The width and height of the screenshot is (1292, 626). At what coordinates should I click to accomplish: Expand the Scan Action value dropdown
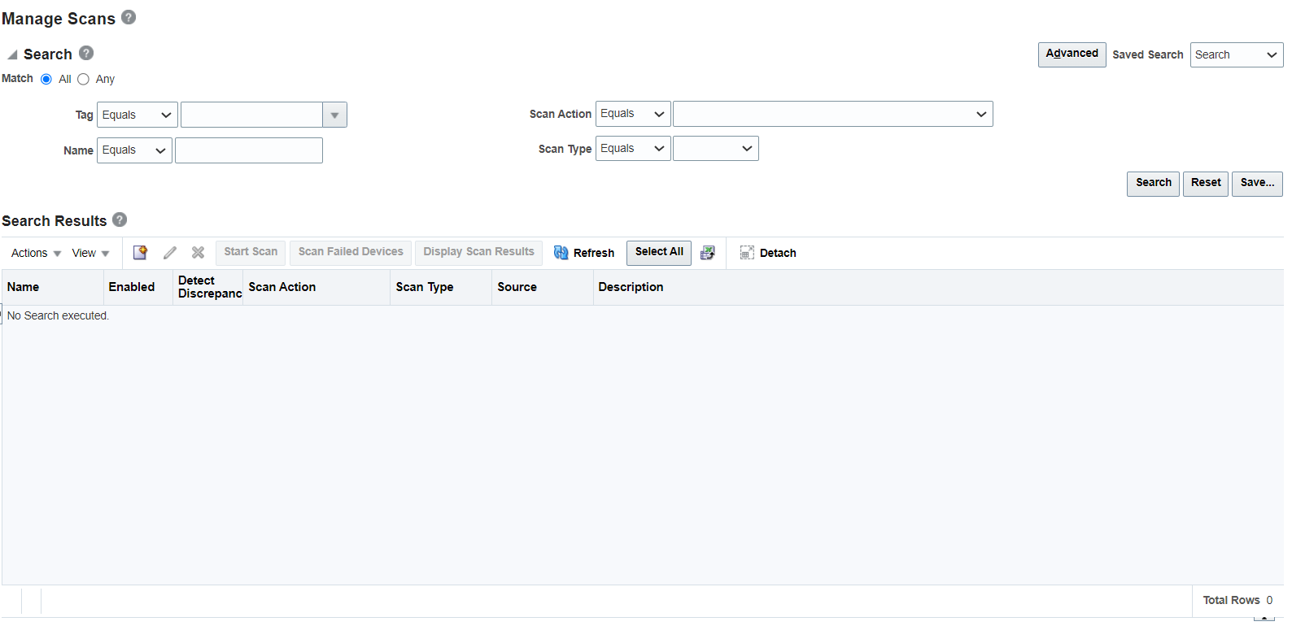tap(832, 114)
